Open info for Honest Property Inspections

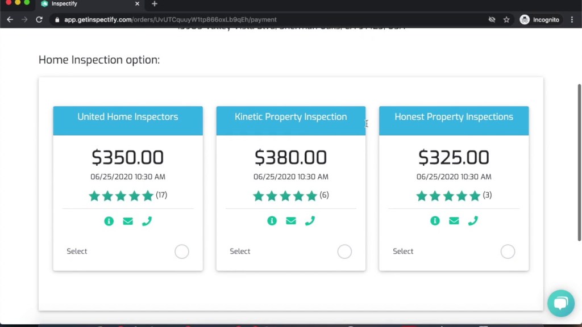tap(435, 221)
